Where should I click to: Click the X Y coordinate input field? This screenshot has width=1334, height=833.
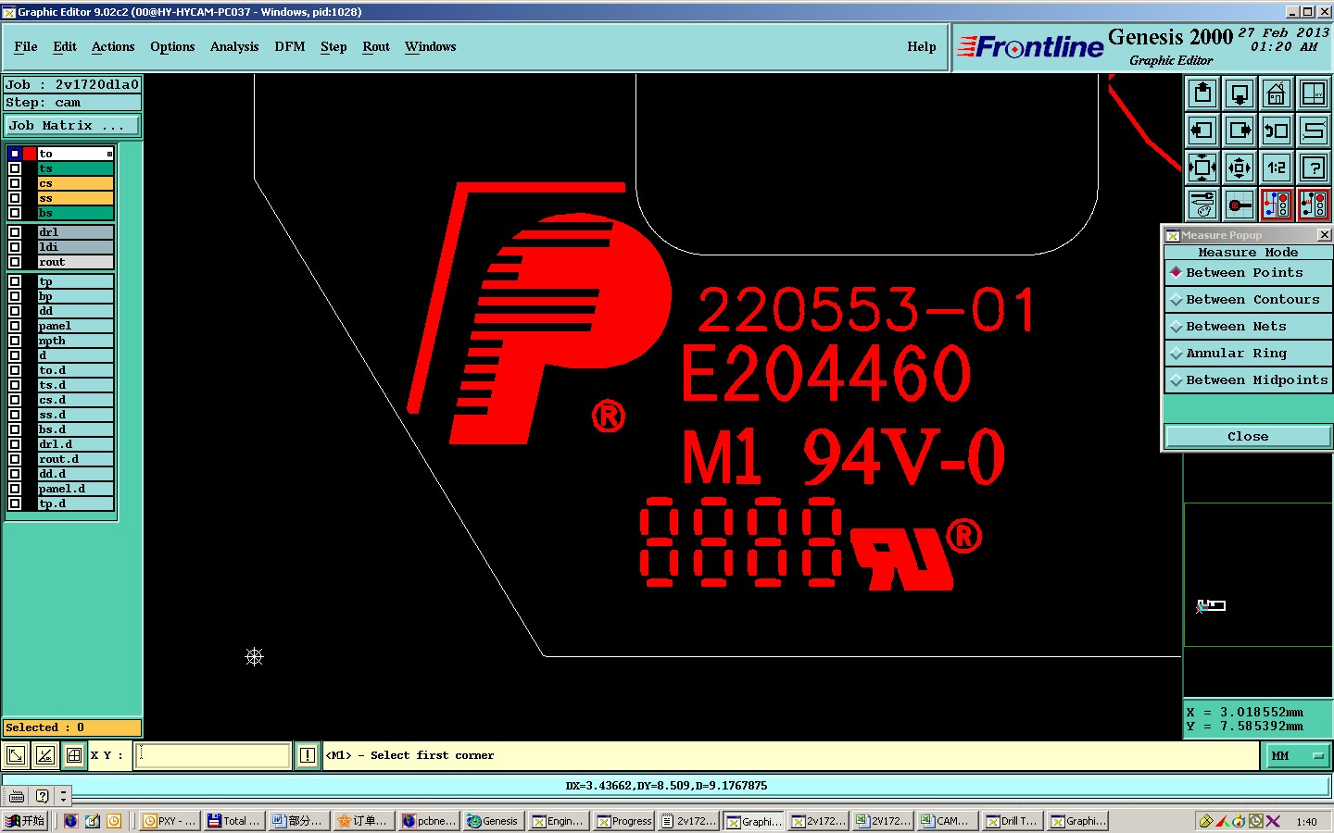pyautogui.click(x=213, y=755)
